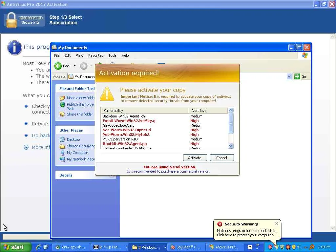Click the Make new folder icon

coord(62,98)
